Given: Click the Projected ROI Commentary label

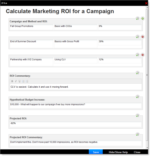Looking at the screenshot, I should pos(26,137).
